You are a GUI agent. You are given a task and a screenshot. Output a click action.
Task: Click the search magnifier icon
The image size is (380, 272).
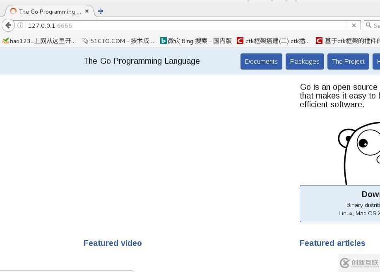[368, 25]
